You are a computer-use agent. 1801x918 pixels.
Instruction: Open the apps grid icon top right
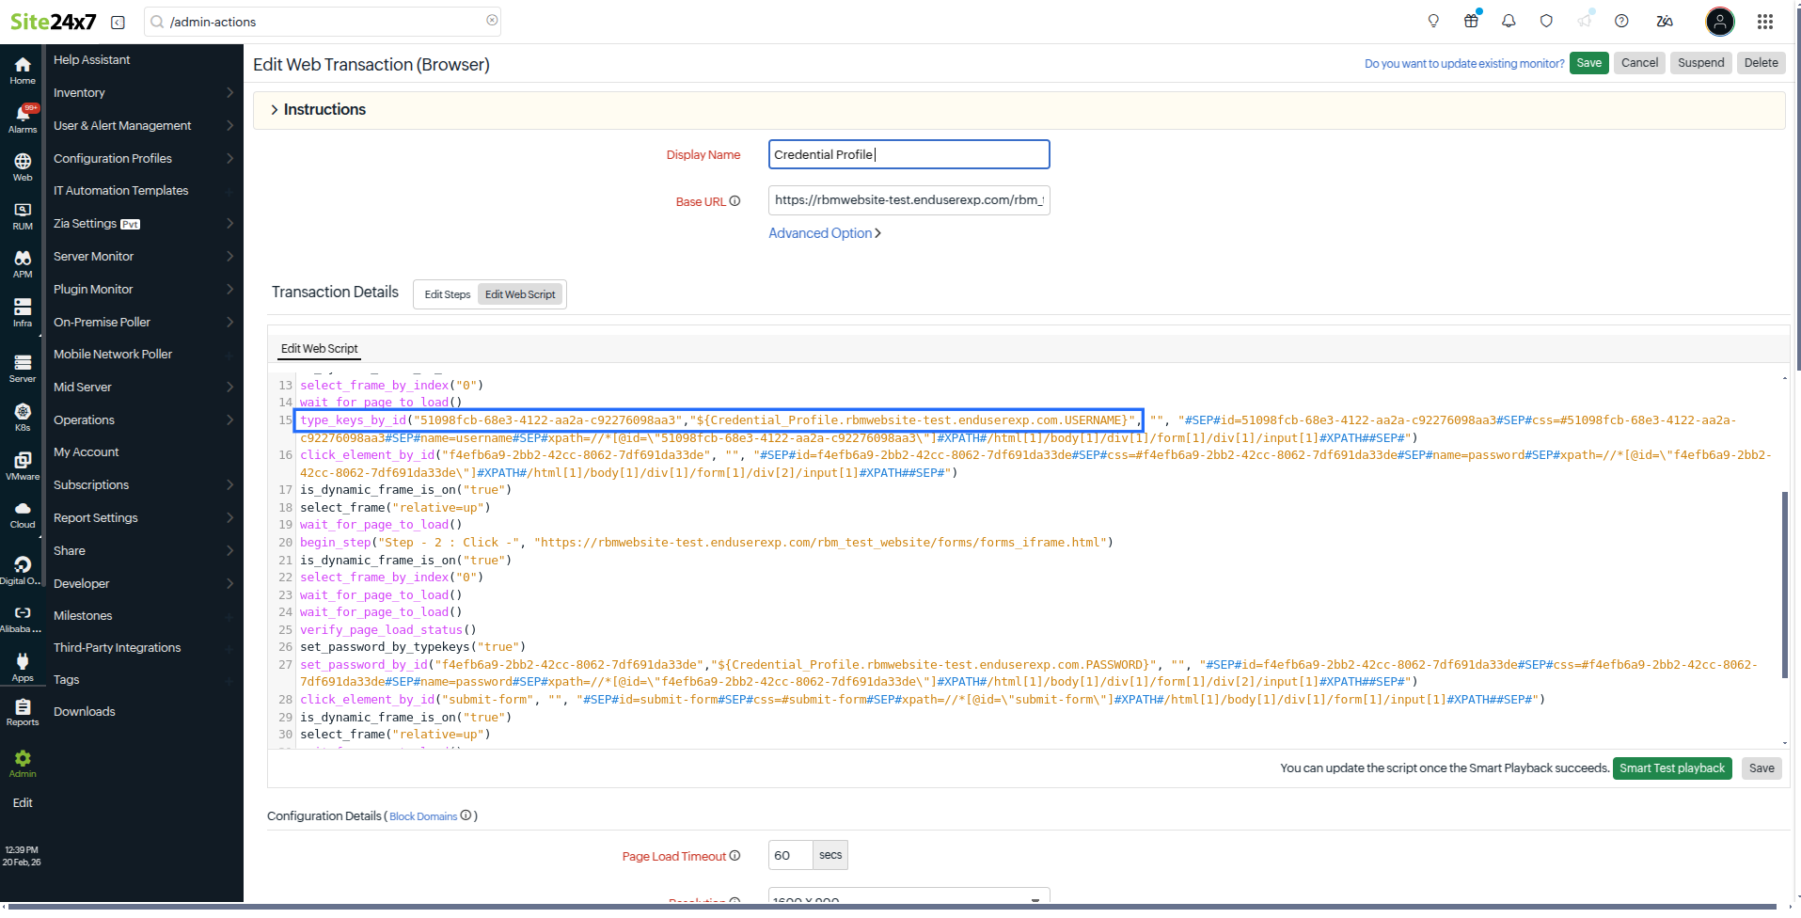1764,20
